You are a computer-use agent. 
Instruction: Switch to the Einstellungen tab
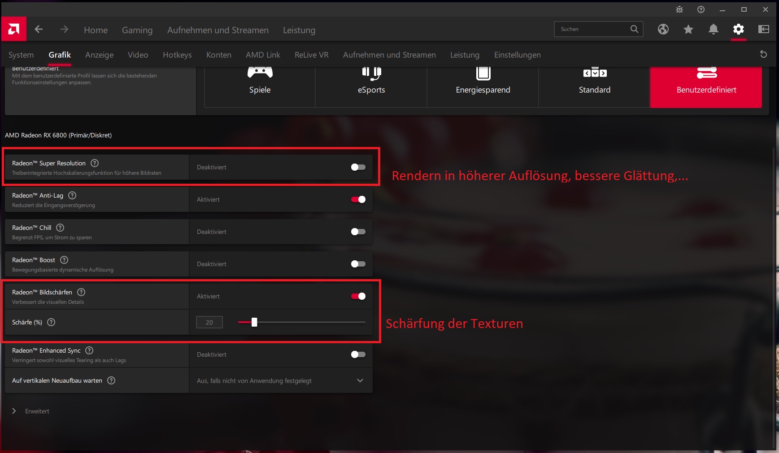(x=518, y=55)
